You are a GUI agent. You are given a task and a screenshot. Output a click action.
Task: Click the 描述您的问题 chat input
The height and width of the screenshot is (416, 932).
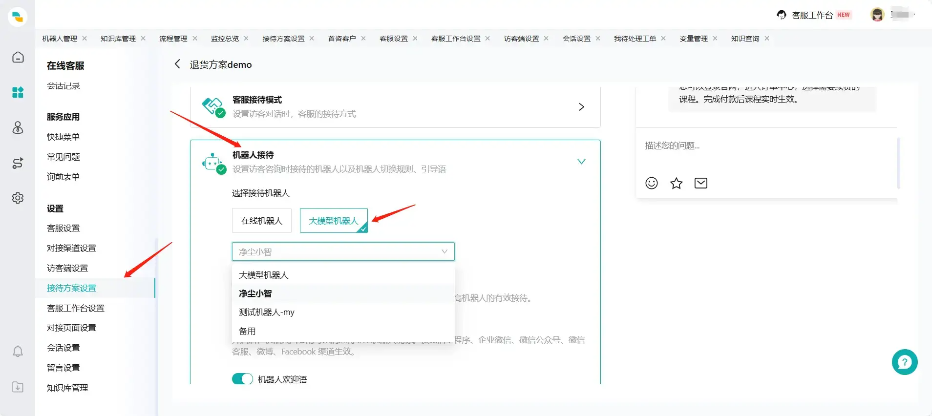click(766, 146)
